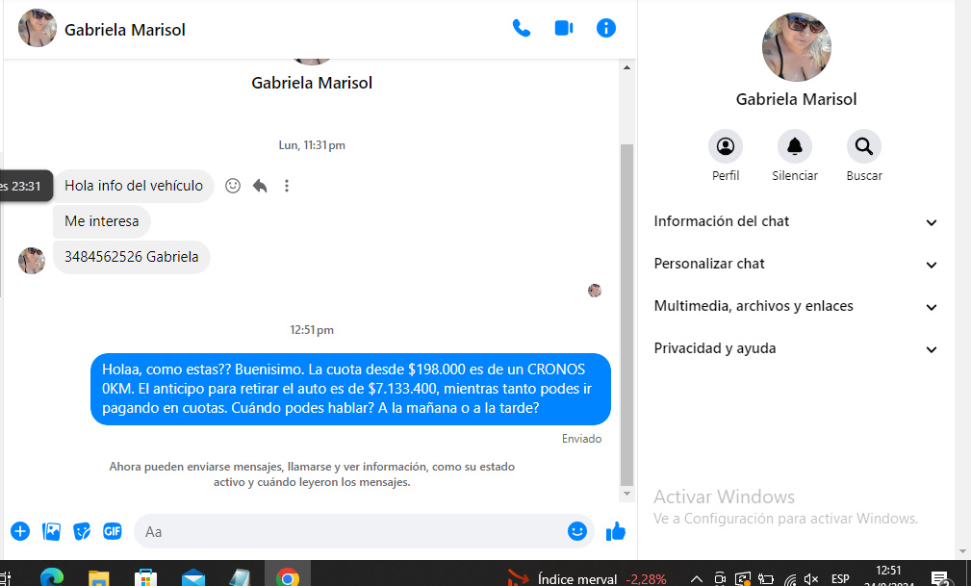Open File Explorer from taskbar
The image size is (971, 586).
tap(99, 578)
